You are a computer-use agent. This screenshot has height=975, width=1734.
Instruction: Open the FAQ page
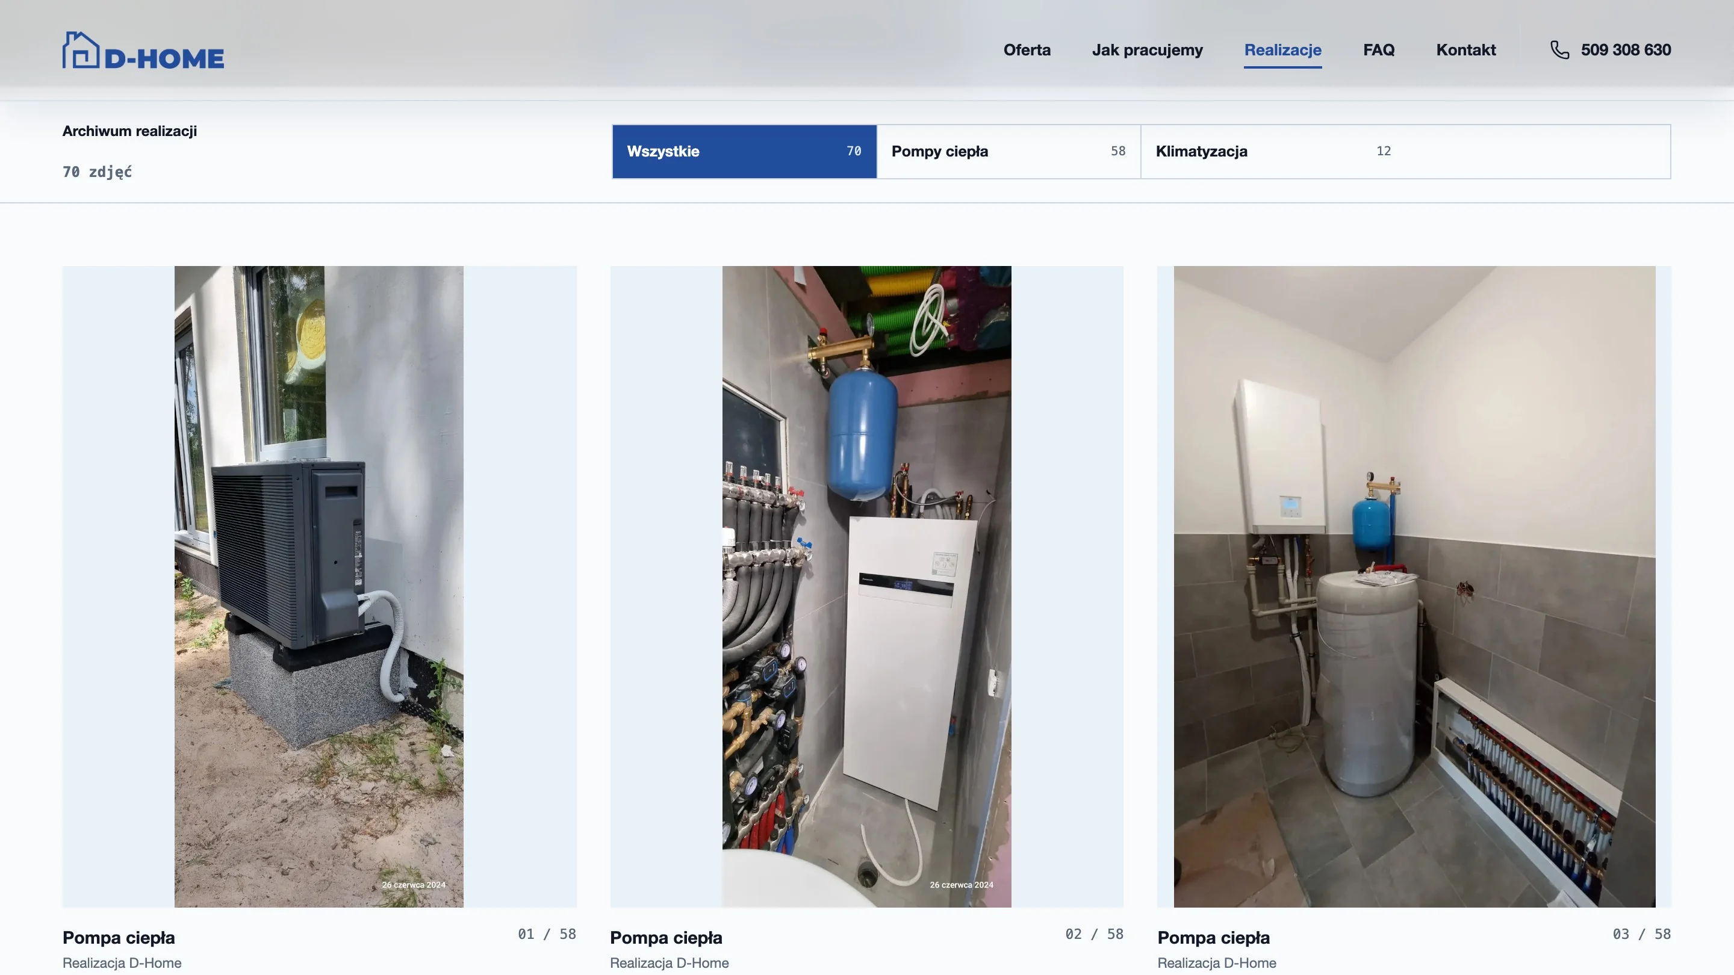[x=1379, y=50]
